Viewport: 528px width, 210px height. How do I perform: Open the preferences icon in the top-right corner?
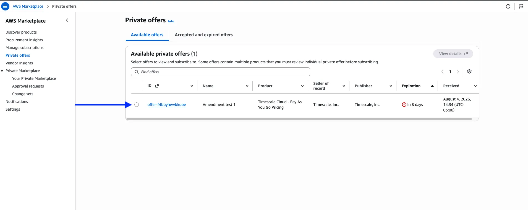(521, 6)
